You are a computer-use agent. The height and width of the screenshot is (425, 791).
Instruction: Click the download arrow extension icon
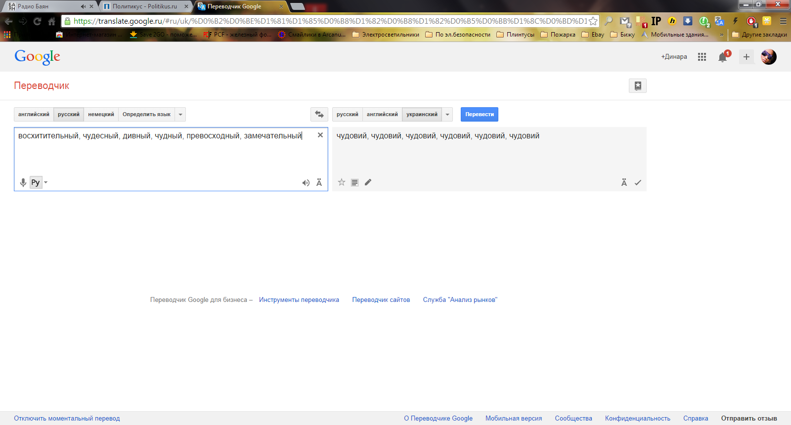coord(688,21)
